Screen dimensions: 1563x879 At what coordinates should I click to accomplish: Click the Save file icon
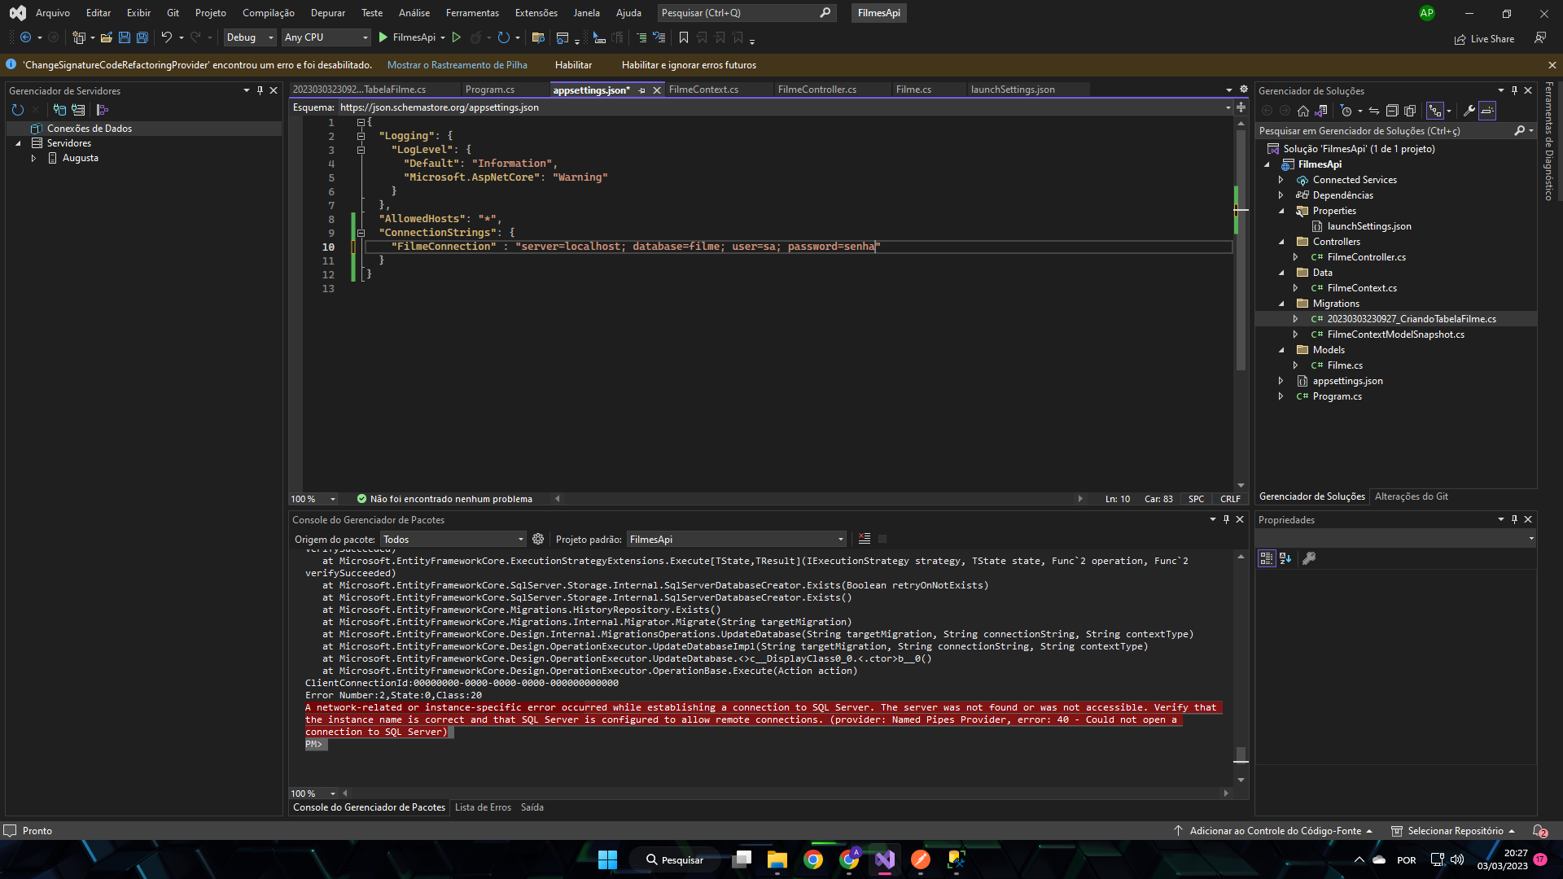point(125,37)
